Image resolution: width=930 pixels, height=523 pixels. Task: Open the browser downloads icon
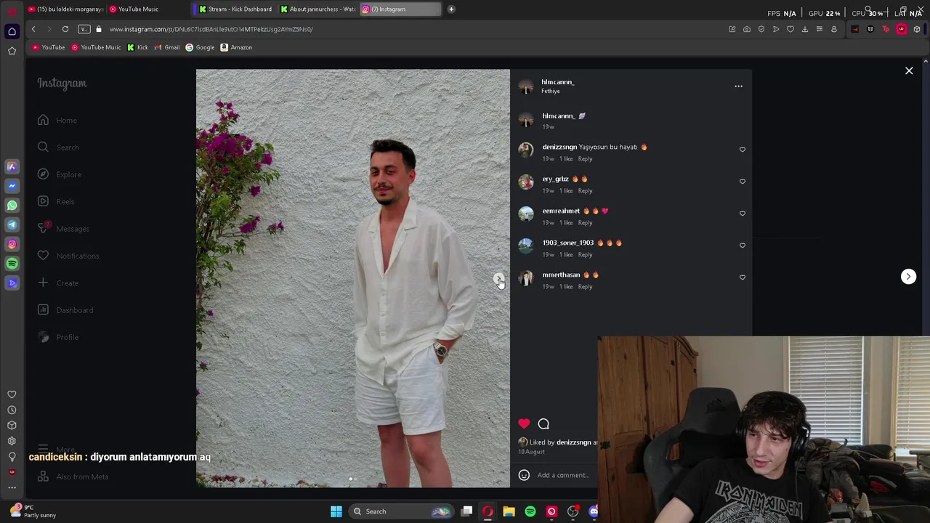click(805, 29)
